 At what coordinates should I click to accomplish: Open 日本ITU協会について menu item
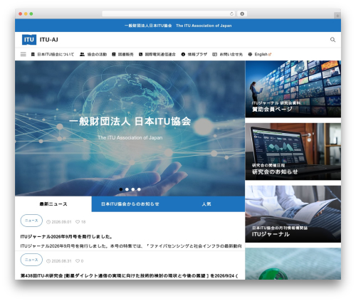click(x=56, y=54)
